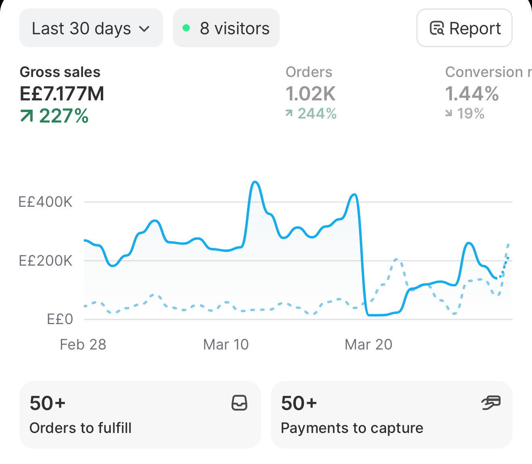Click the Orders 244% up arrow icon
532x464 pixels.
289,113
